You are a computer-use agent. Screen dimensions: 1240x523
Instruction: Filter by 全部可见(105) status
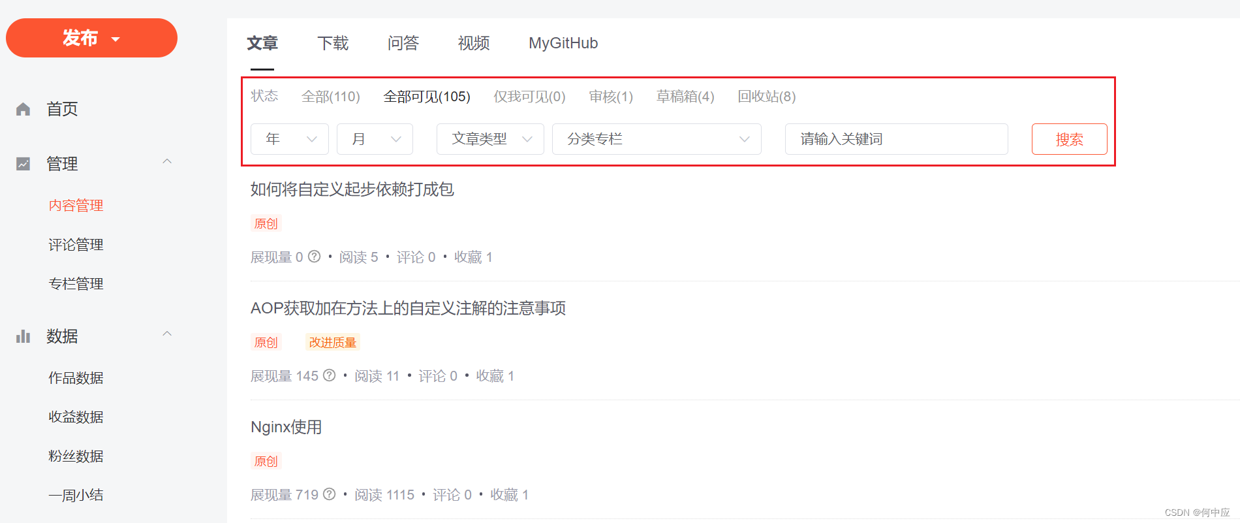(x=427, y=97)
